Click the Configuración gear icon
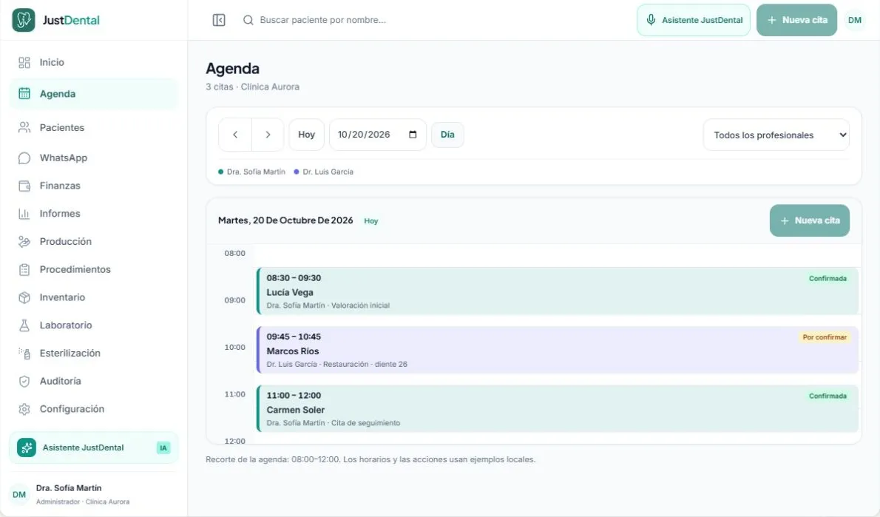The width and height of the screenshot is (880, 517). tap(24, 409)
